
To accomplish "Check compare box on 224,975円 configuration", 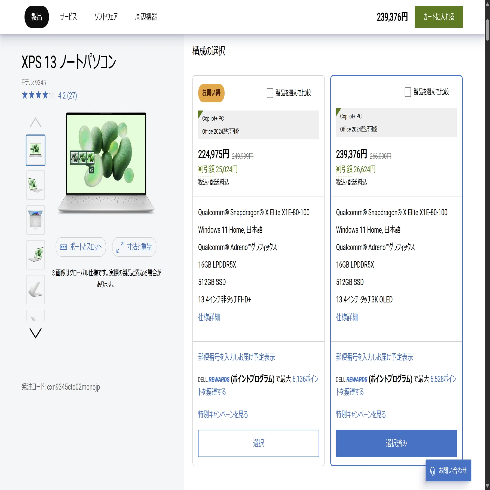I will [x=270, y=93].
